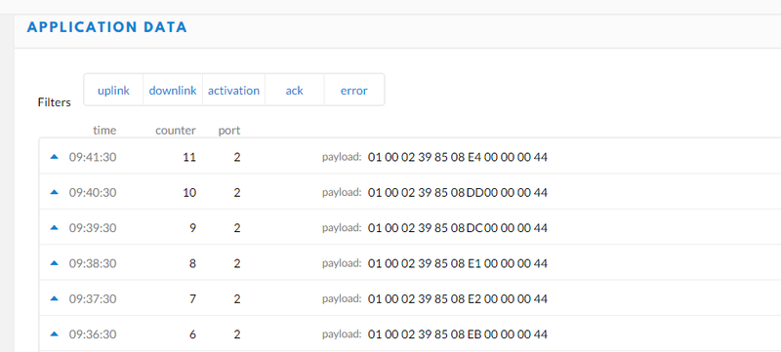Click uplink arrow icon for 09:40:30 row

(55, 192)
